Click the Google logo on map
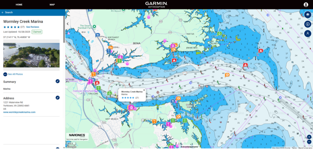Image resolution: width=313 pixels, height=149 pixels. (x=71, y=147)
